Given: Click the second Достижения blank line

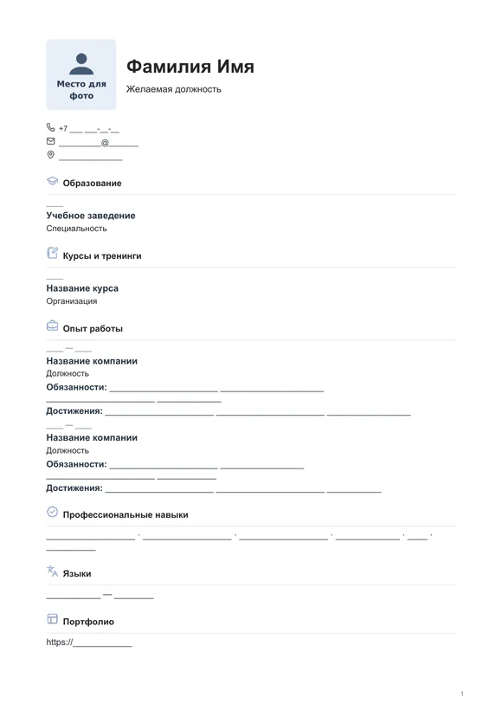Looking at the screenshot, I should click(243, 489).
